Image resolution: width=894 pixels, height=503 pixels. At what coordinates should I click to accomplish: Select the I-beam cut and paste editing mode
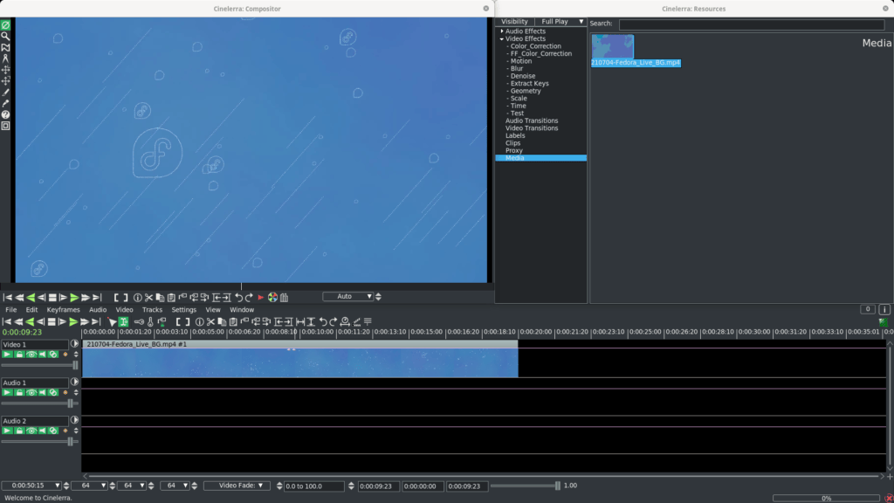124,322
